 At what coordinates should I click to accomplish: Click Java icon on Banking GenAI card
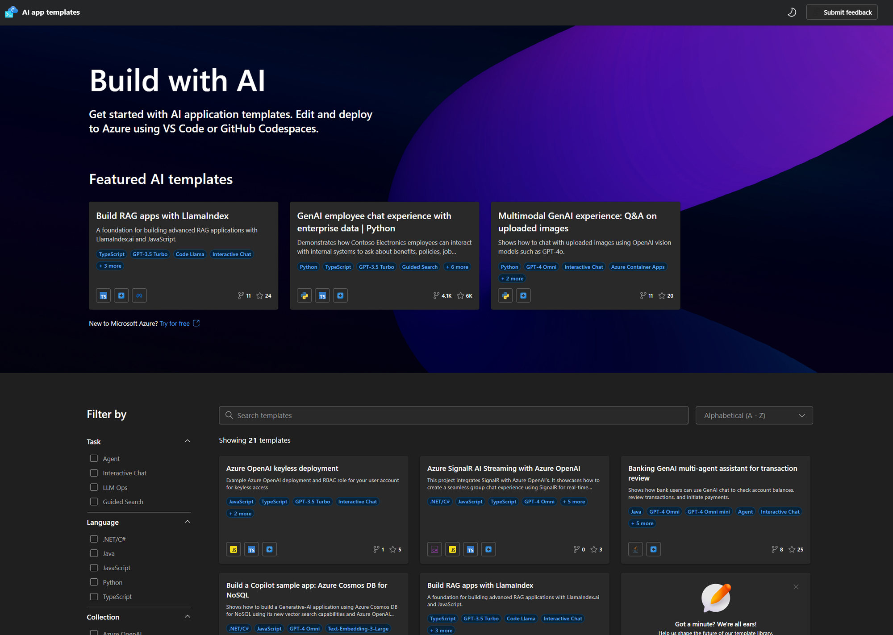point(635,549)
